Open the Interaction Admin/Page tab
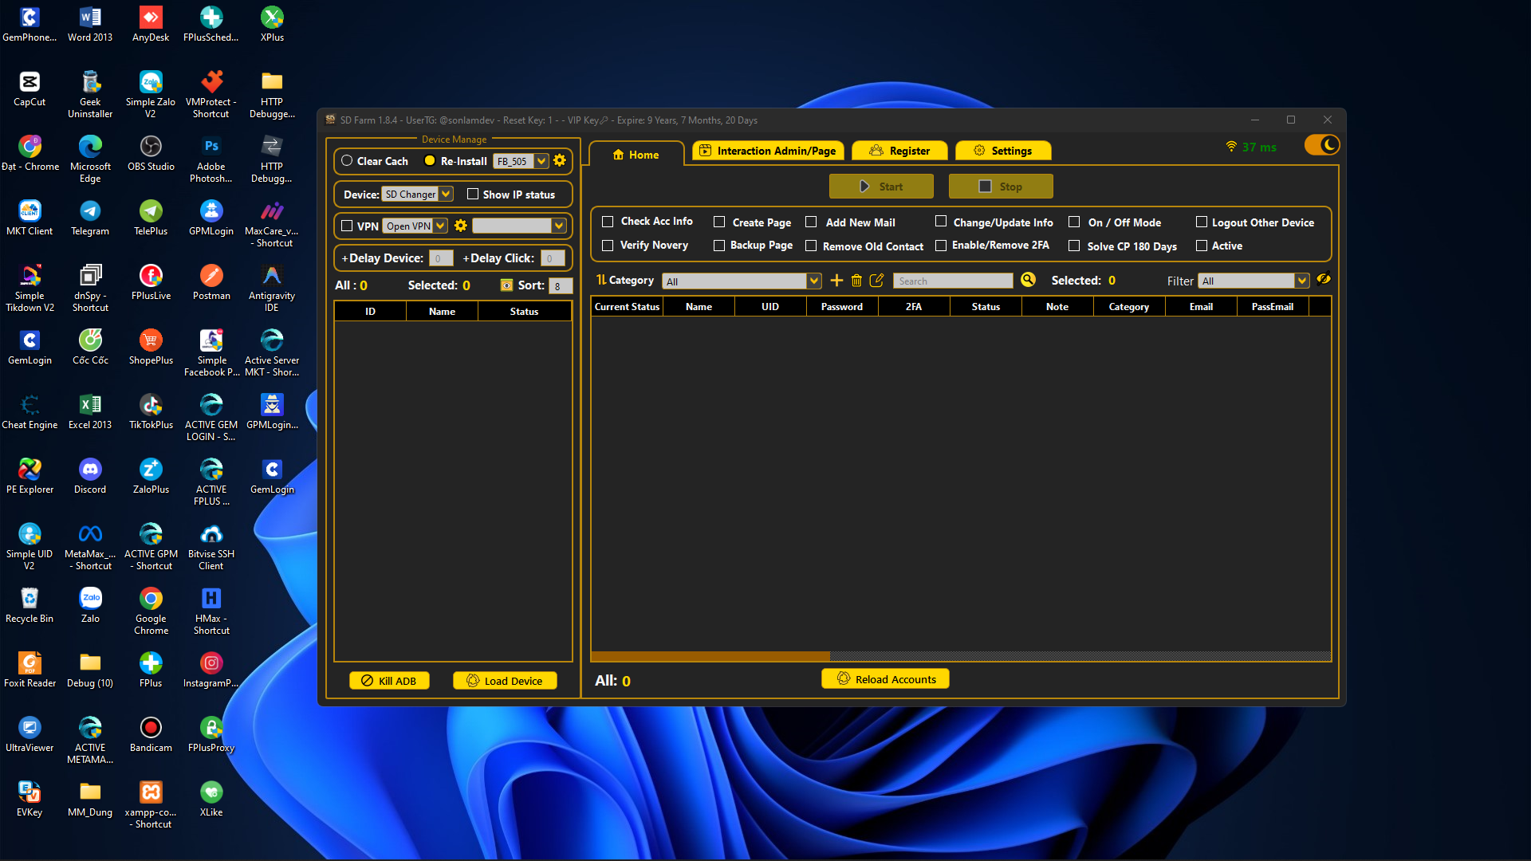 click(x=767, y=151)
